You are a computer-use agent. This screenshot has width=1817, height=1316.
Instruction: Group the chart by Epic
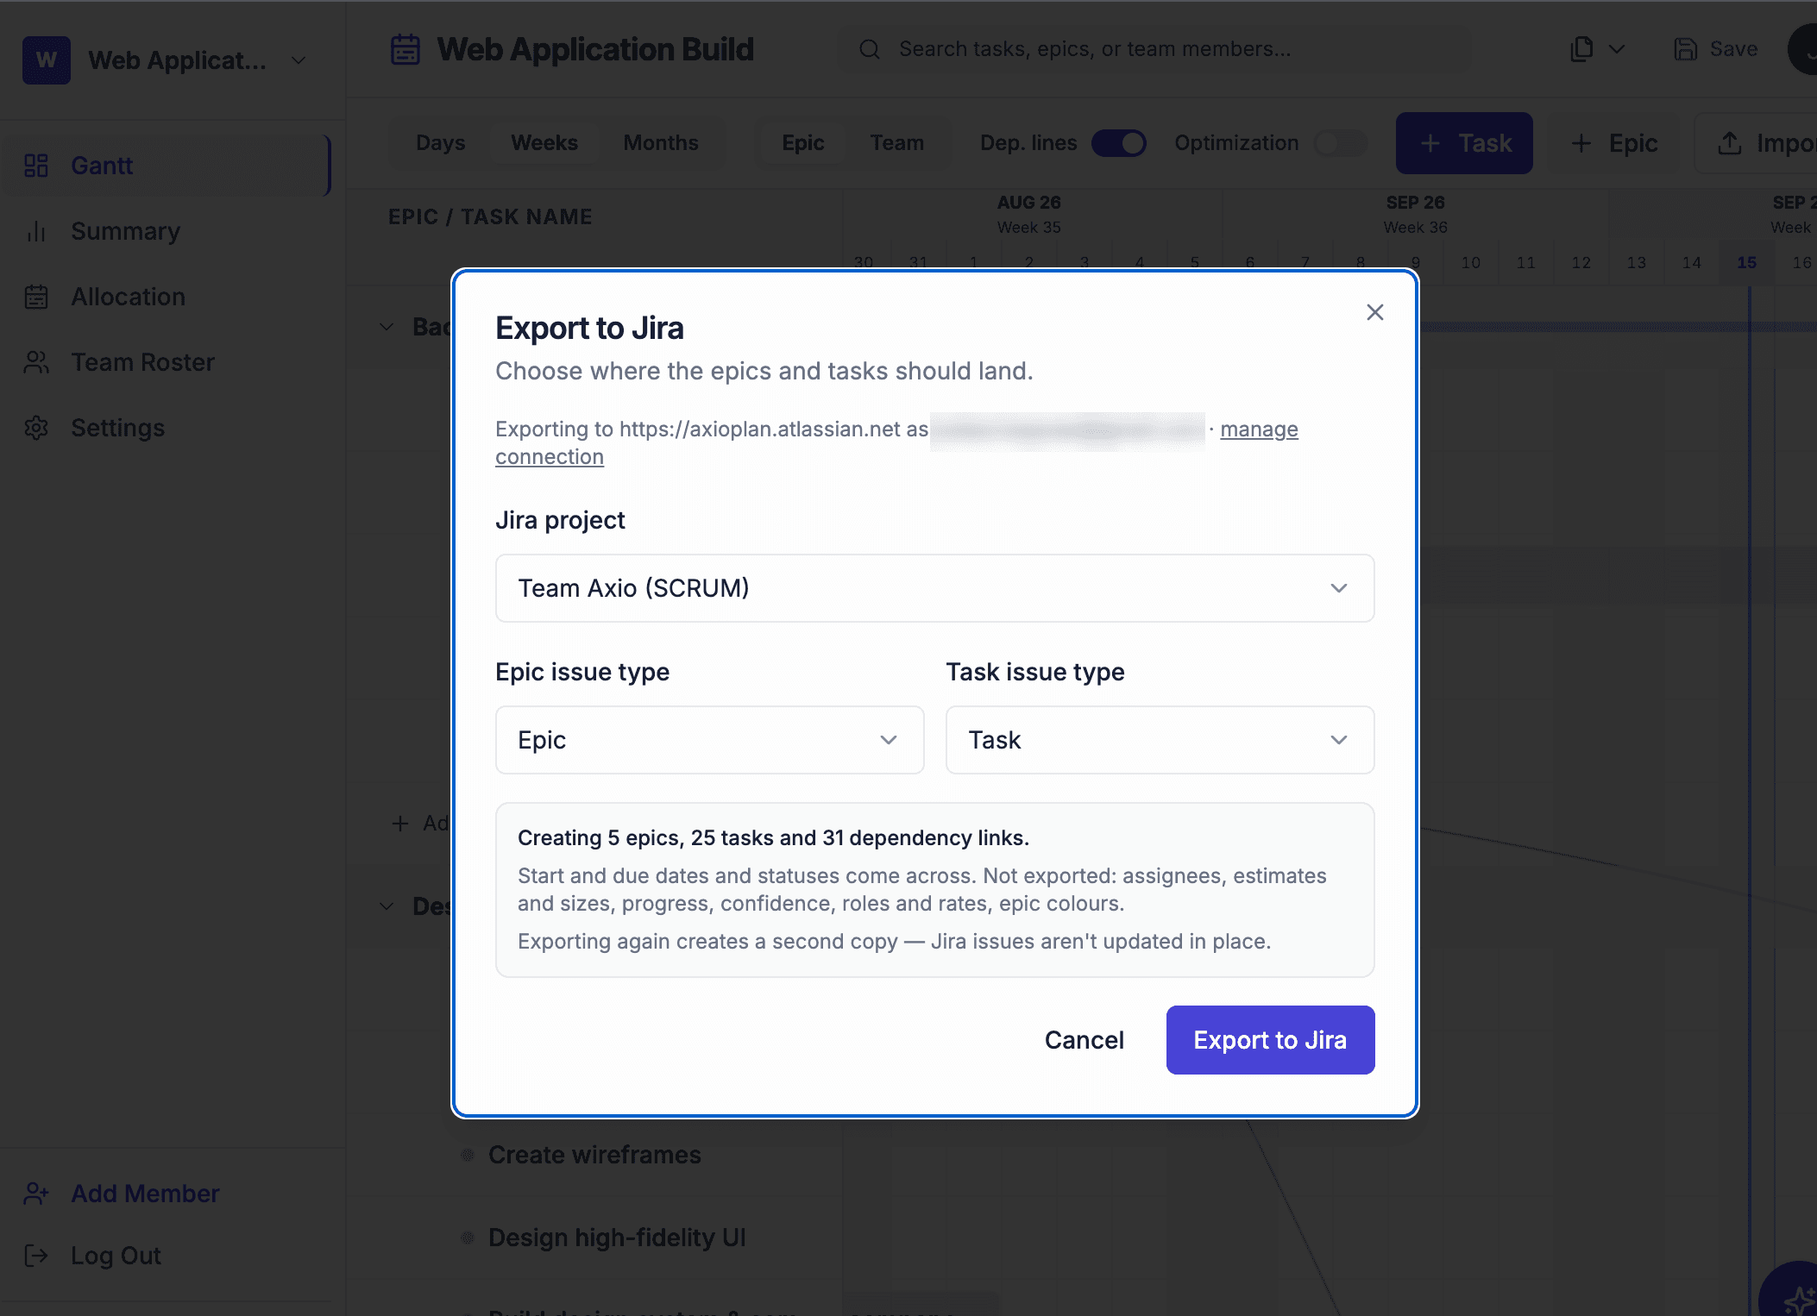803,143
